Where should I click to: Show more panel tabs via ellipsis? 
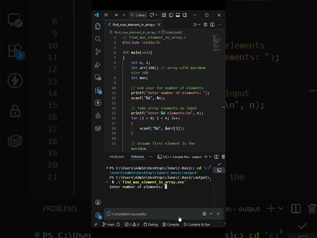151,157
